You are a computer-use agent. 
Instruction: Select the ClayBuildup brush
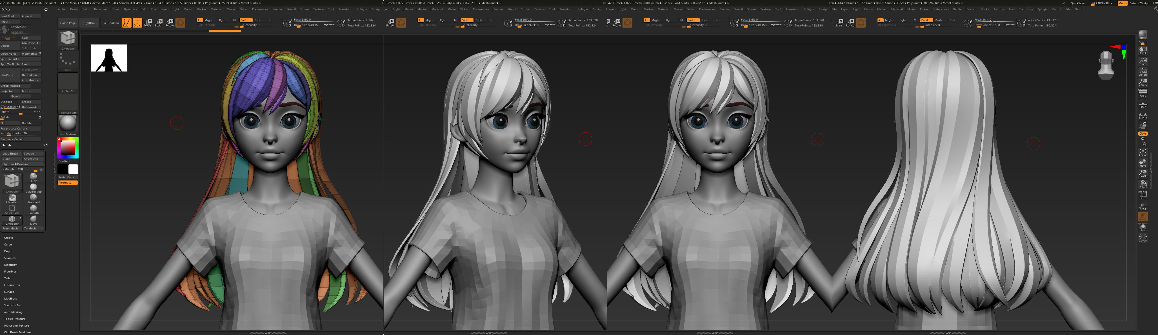(x=33, y=188)
